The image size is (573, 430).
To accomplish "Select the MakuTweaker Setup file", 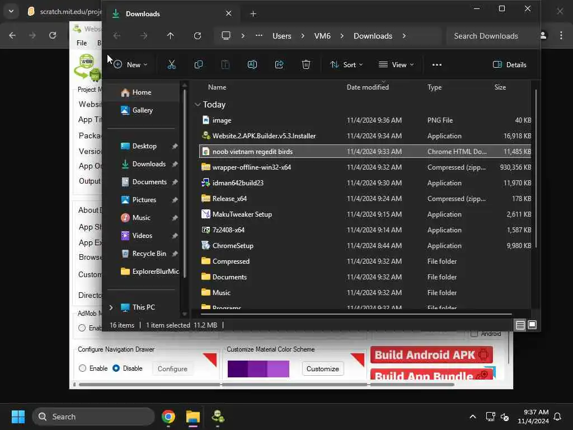I will pyautogui.click(x=365, y=214).
